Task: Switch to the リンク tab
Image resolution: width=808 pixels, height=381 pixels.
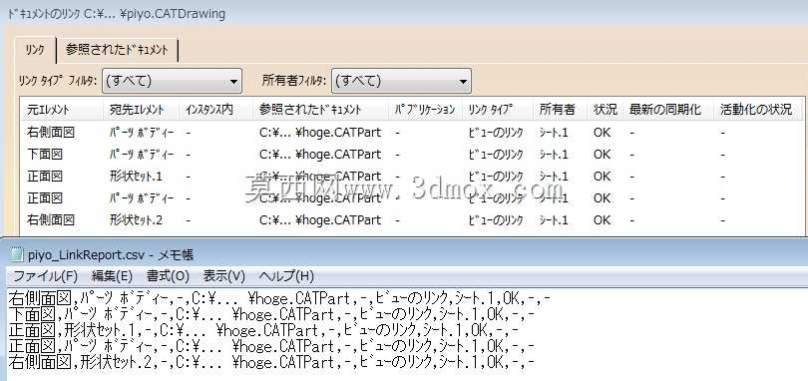Action: (35, 50)
